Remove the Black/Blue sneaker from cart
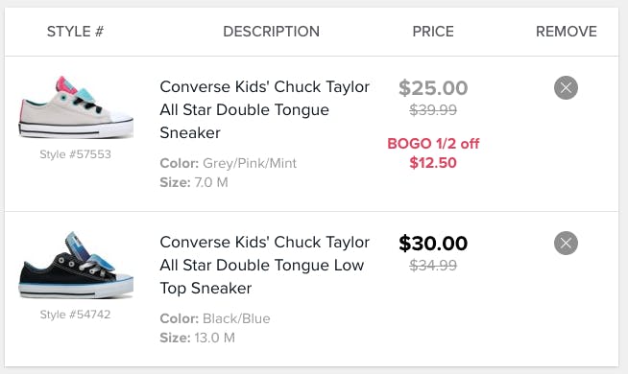628x374 pixels. click(566, 243)
